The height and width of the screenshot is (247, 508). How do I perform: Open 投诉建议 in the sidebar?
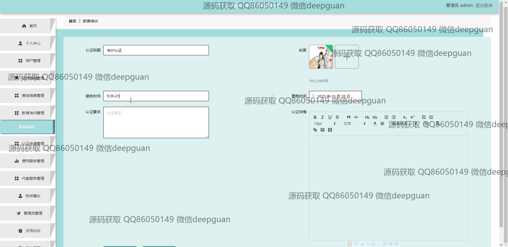28,196
